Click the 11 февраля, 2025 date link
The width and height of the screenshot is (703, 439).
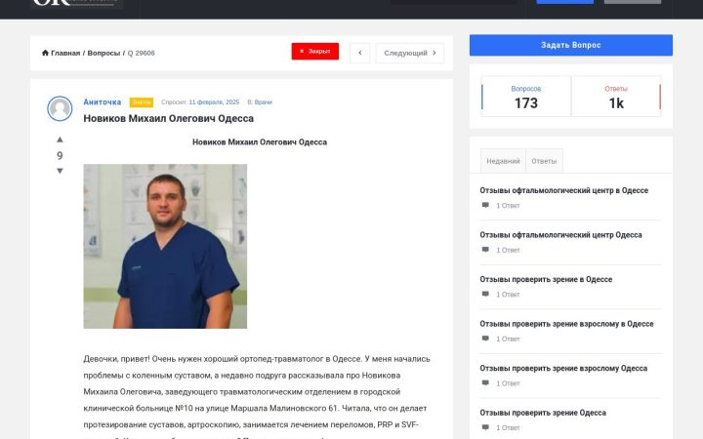click(214, 102)
